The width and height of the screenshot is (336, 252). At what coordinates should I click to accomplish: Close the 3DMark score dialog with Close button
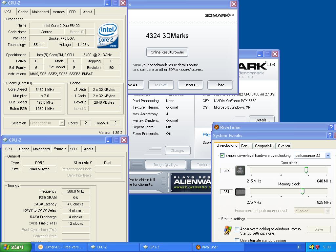[220, 85]
